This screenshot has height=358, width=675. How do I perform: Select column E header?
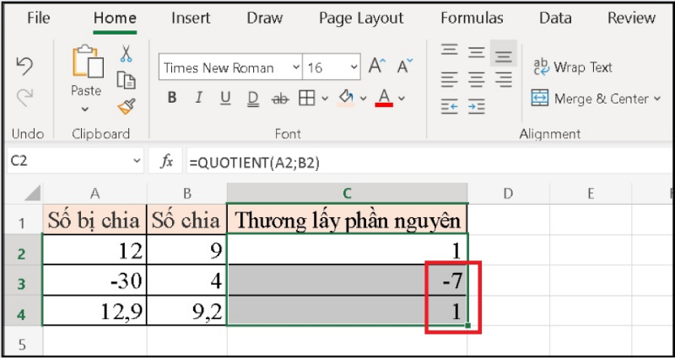pos(591,194)
